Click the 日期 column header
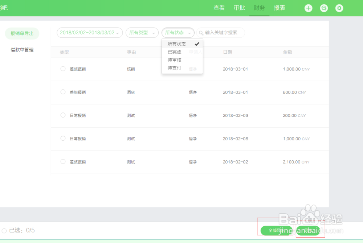 227,52
